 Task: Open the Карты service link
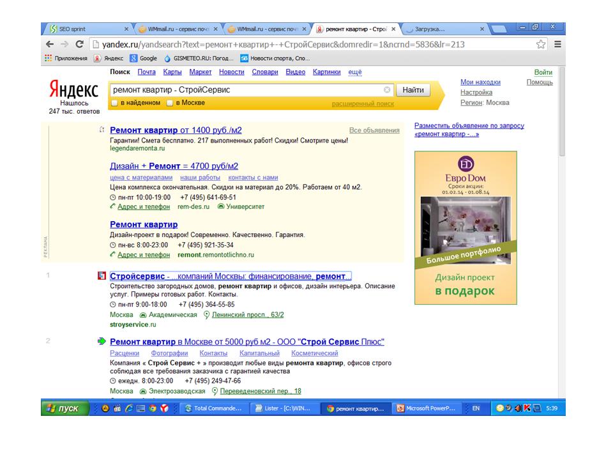(172, 72)
